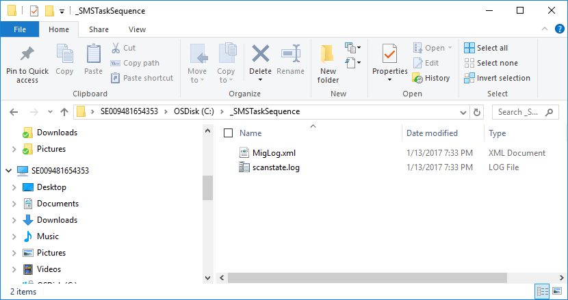Go back with the Back arrow
Image resolution: width=568 pixels, height=300 pixels.
pos(14,112)
